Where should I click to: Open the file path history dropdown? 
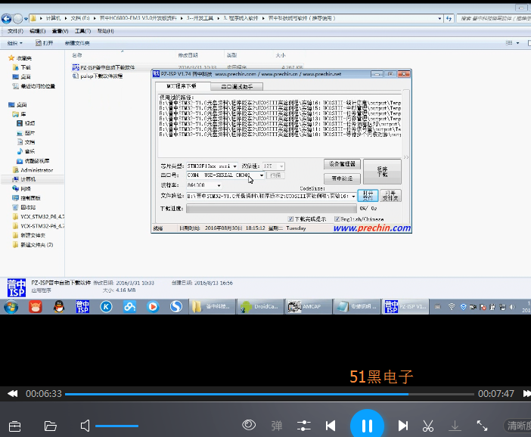353,196
